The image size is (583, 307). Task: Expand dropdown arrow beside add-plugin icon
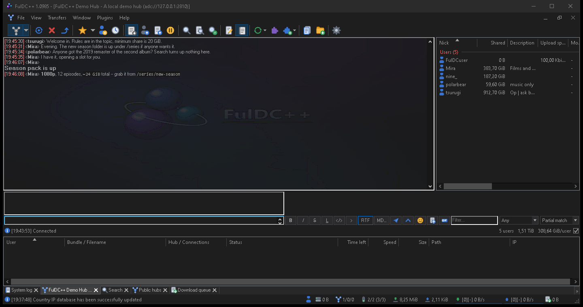[x=294, y=30]
